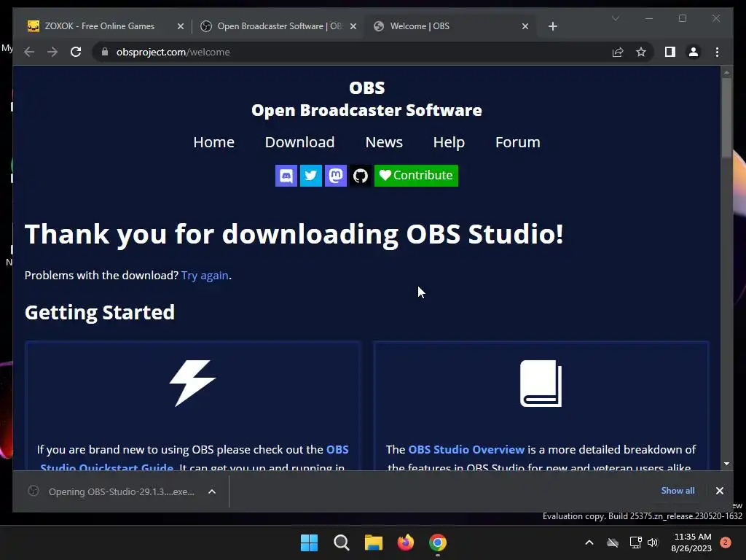Viewport: 746px width, 560px height.
Task: Open the notification badge showing 2
Action: point(725,542)
